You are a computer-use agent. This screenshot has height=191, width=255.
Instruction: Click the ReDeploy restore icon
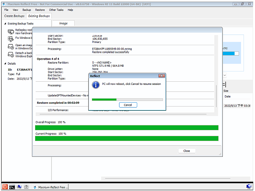[11, 32]
